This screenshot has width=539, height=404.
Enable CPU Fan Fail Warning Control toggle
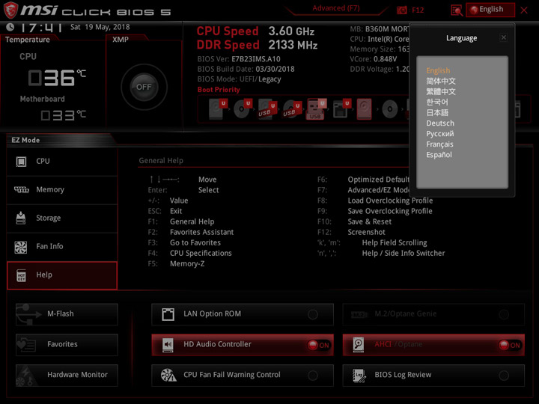tap(313, 376)
